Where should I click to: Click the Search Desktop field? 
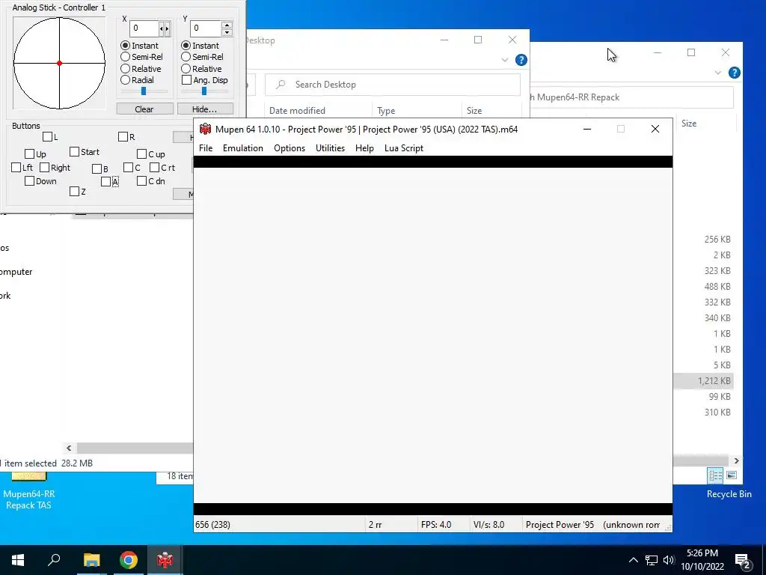pyautogui.click(x=392, y=85)
